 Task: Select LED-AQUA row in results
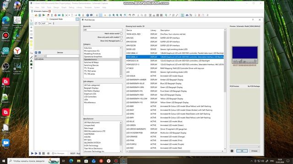pos(175,76)
